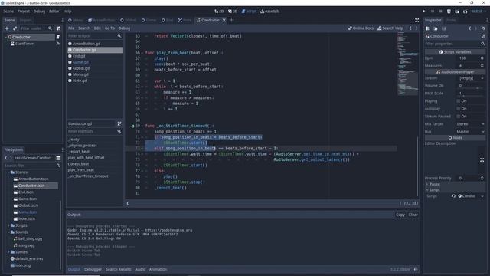The height and width of the screenshot is (276, 490).
Task: Open the Audio bottom panel
Action: tap(140, 269)
